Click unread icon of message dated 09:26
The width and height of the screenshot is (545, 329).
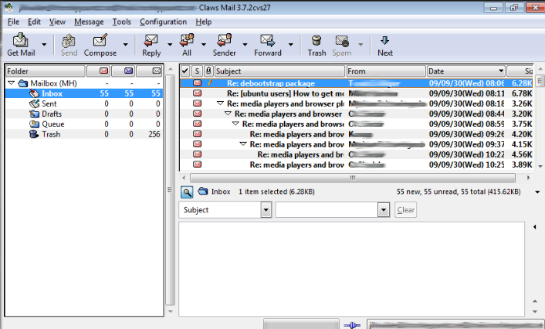(197, 134)
